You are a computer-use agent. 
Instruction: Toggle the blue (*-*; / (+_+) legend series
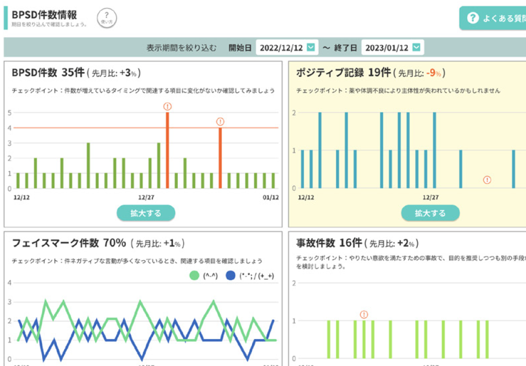coord(230,275)
